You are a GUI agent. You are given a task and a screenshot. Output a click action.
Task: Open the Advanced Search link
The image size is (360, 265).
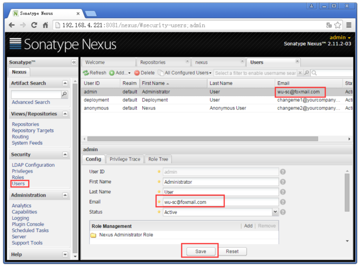click(31, 102)
